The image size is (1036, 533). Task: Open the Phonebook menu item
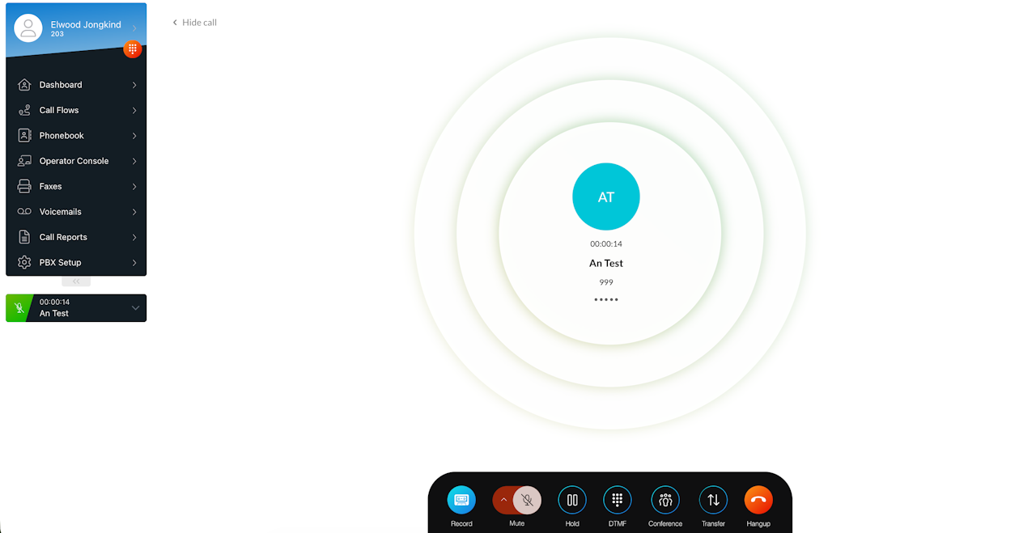click(x=76, y=135)
